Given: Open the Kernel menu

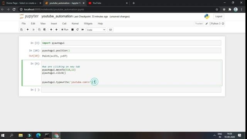Looking at the screenshot, I should coord(75,24).
